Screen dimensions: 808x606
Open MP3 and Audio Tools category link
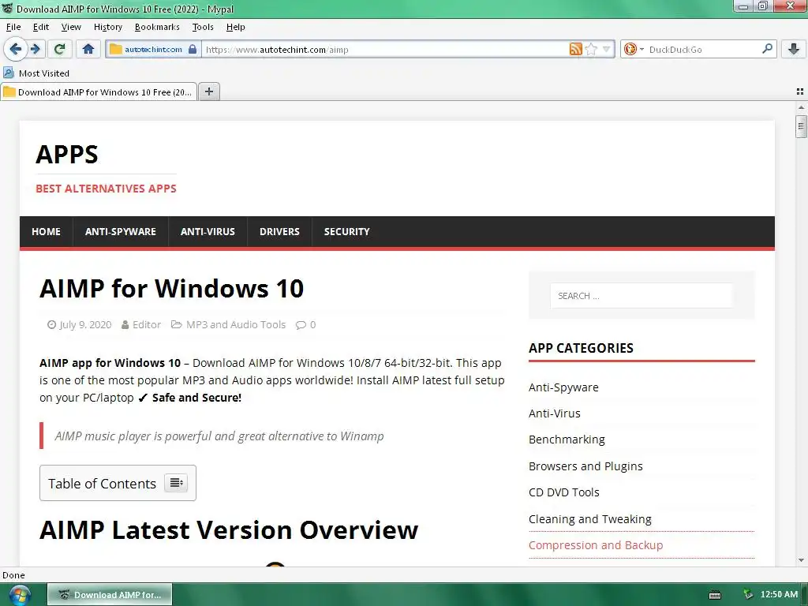click(235, 324)
